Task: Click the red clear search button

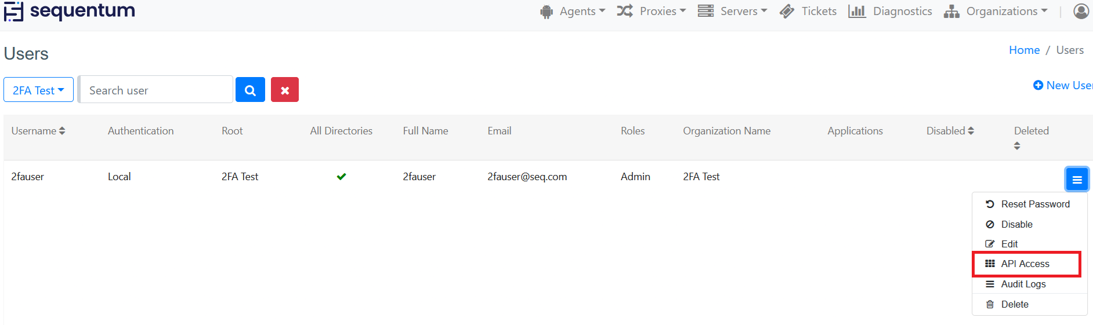Action: (285, 90)
